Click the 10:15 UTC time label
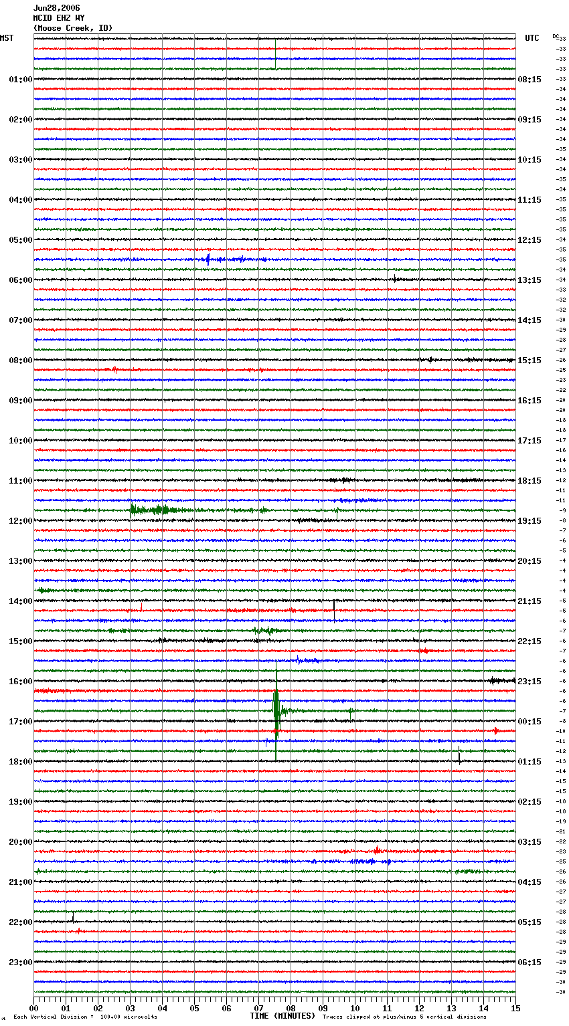 point(530,160)
